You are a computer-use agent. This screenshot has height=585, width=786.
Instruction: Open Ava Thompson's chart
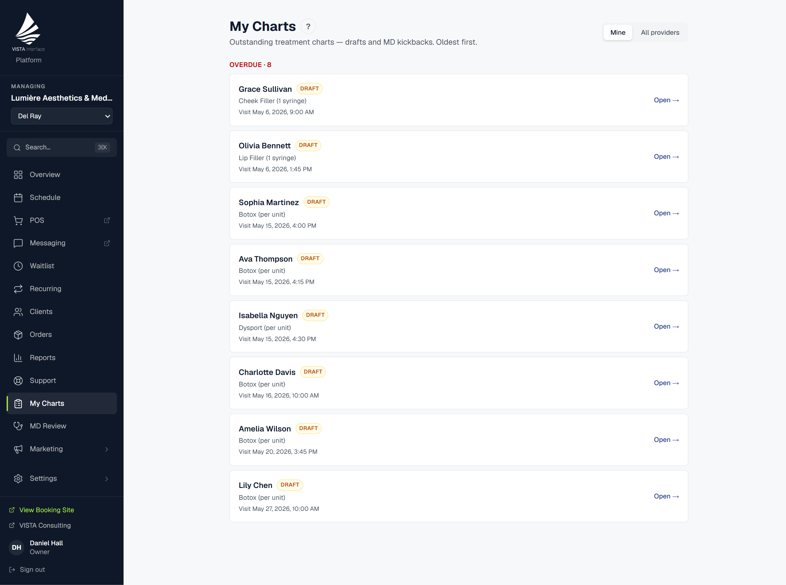(x=666, y=270)
